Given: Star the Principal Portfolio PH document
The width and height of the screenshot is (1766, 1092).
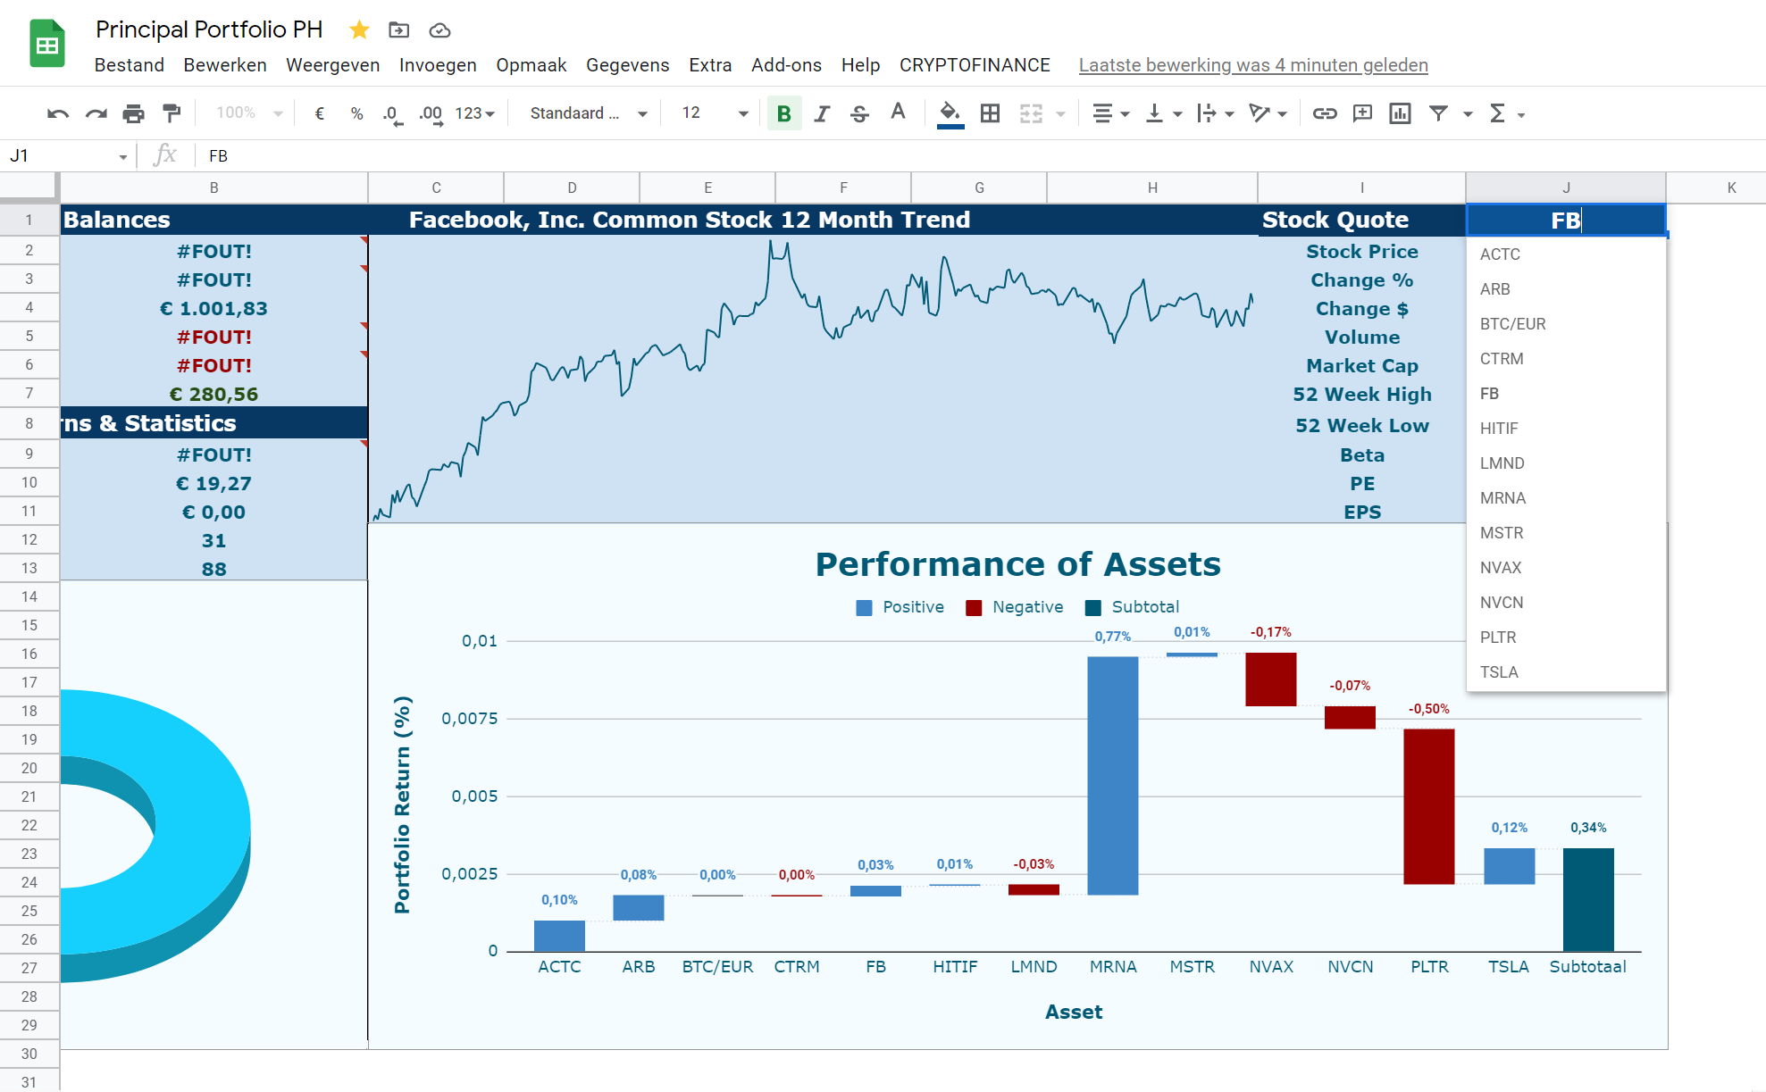Looking at the screenshot, I should tap(359, 30).
